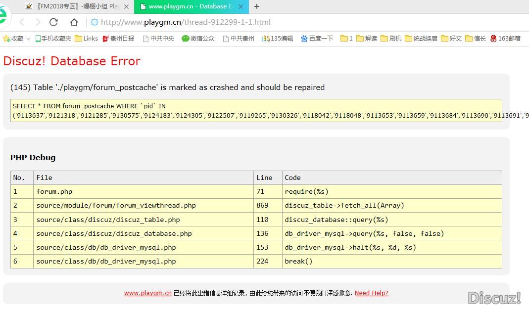This screenshot has width=529, height=310.
Task: Open the 贵州日报 bookmark
Action: tap(118, 39)
